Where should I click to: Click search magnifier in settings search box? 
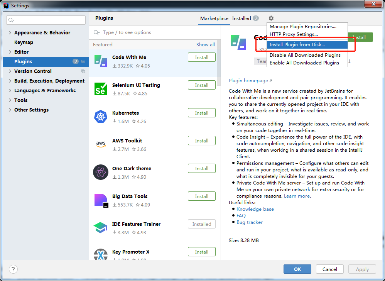[11, 20]
